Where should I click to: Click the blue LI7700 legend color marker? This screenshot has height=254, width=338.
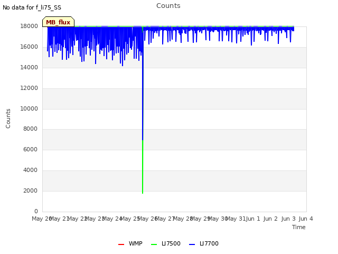pos(192,244)
